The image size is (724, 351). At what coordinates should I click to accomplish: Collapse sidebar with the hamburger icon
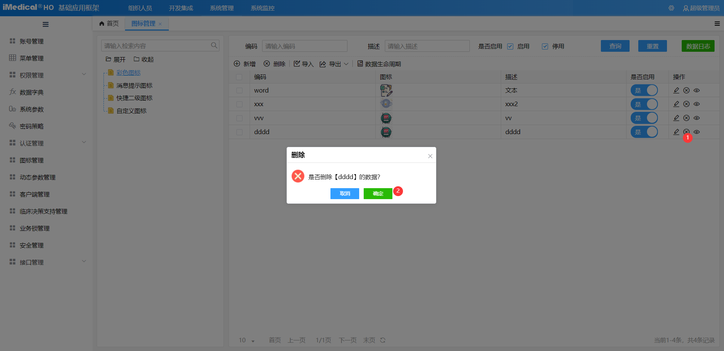coord(45,25)
